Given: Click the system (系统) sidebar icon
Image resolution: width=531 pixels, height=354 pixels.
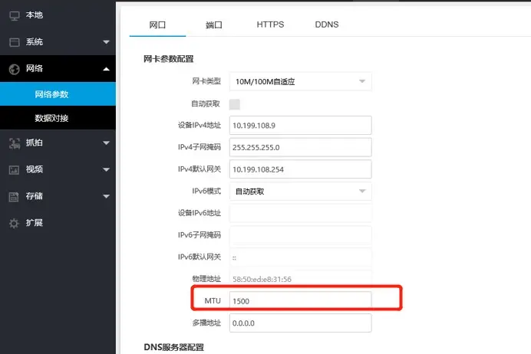Looking at the screenshot, I should [x=13, y=41].
